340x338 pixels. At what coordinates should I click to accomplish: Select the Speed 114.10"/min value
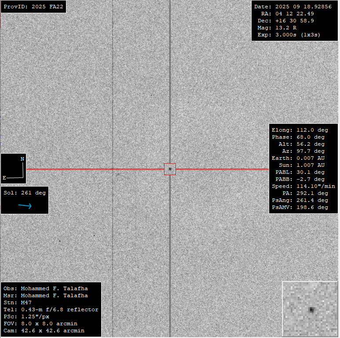click(303, 186)
